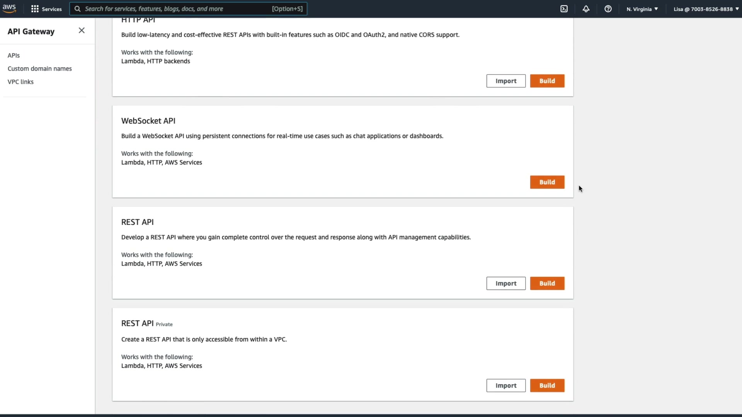Open the help question mark icon
This screenshot has height=417, width=742.
coord(608,9)
